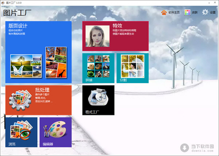Open the 特效 effects tile title
Viewport: 219px width, 156px height.
pyautogui.click(x=117, y=26)
